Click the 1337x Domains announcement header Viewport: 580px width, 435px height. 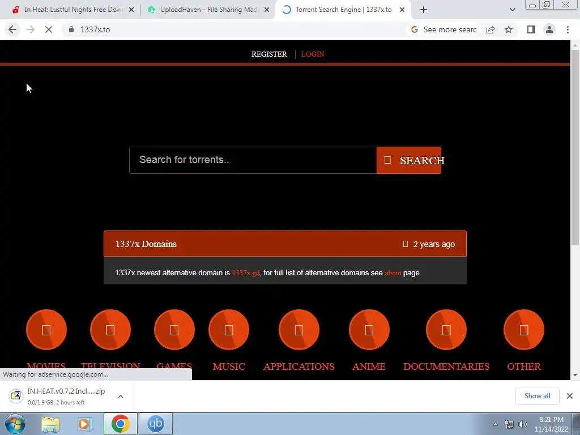(x=285, y=244)
